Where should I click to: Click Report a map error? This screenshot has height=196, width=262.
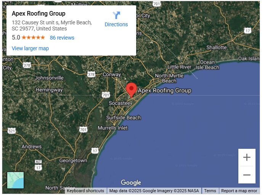click(x=239, y=191)
